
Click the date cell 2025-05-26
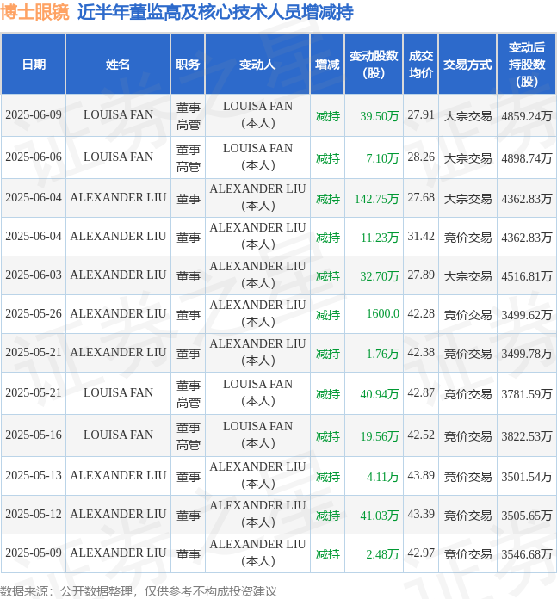click(34, 313)
